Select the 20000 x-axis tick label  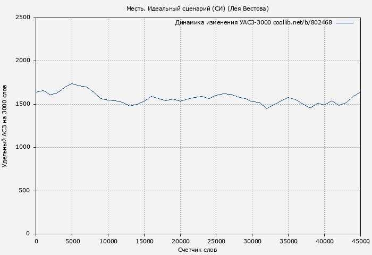click(x=180, y=241)
